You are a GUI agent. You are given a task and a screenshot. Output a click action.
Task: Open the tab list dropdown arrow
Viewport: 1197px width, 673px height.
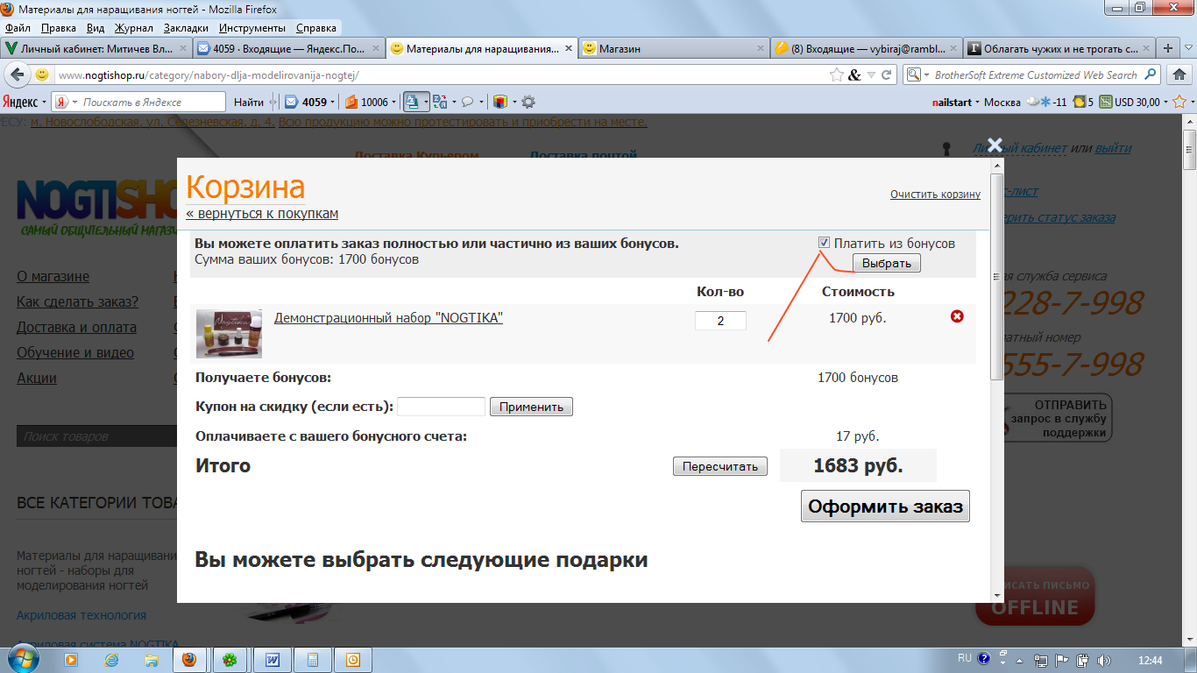coord(1186,49)
